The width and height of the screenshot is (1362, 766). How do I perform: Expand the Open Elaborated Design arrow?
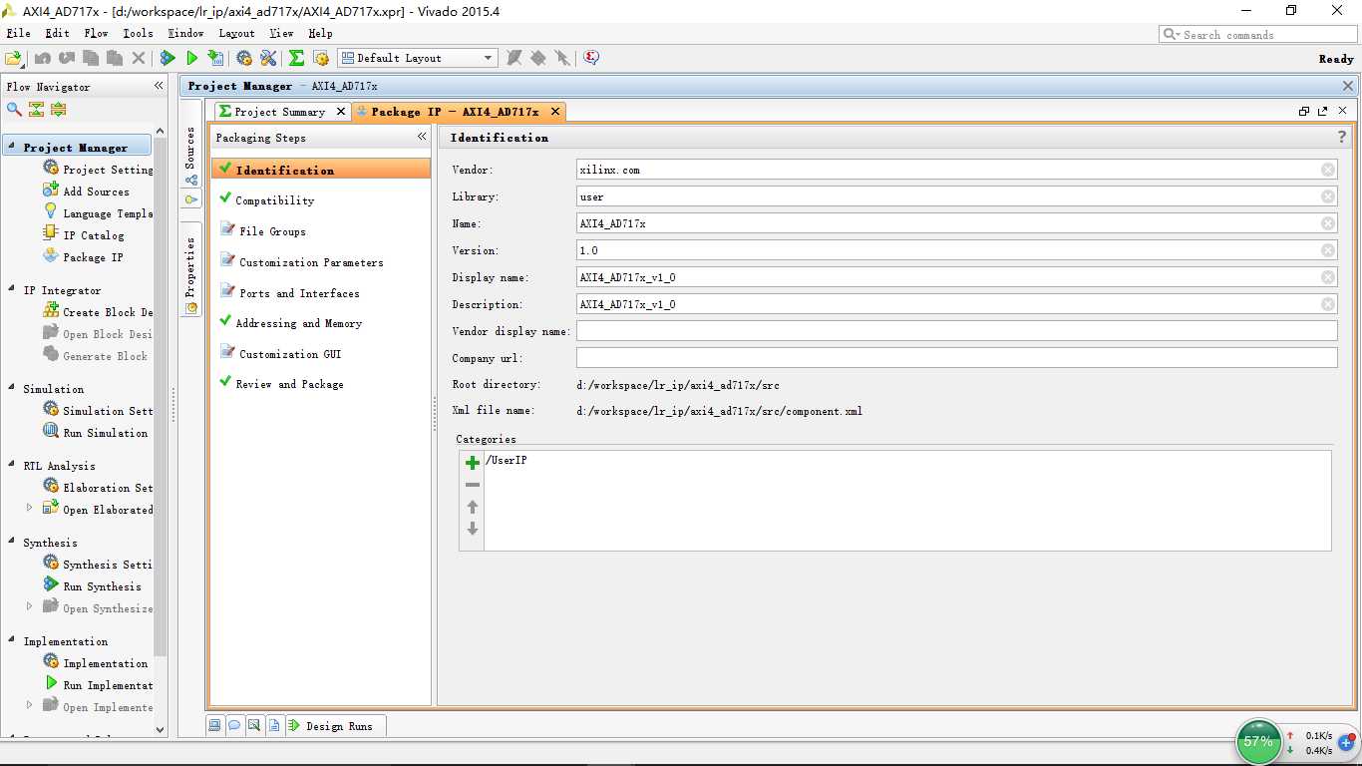(29, 509)
